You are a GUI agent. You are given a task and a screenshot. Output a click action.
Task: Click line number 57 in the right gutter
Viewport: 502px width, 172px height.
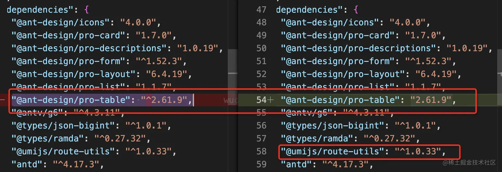pos(262,138)
